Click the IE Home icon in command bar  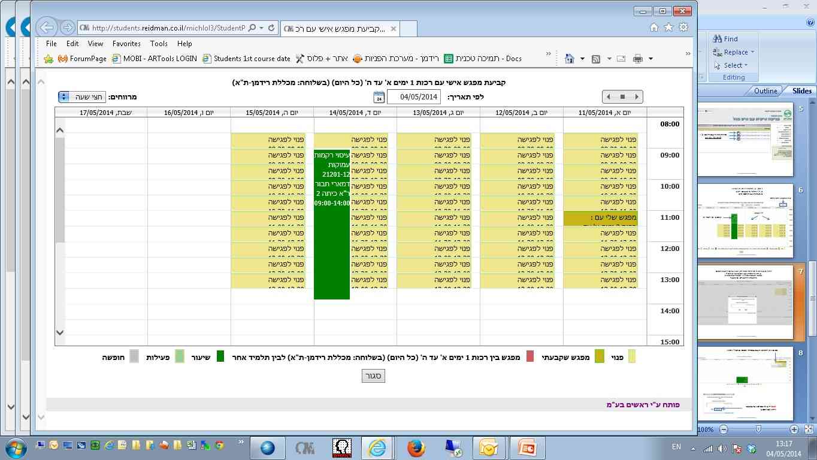pos(570,59)
